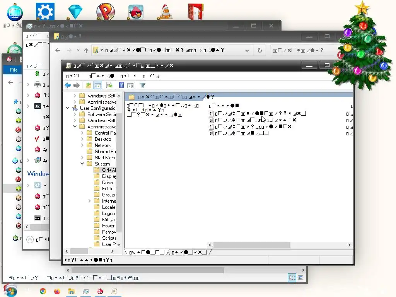This screenshot has width=396, height=297.
Task: Toggle the Show/Hide Console Tree toolbar icon
Action: pyautogui.click(x=97, y=85)
